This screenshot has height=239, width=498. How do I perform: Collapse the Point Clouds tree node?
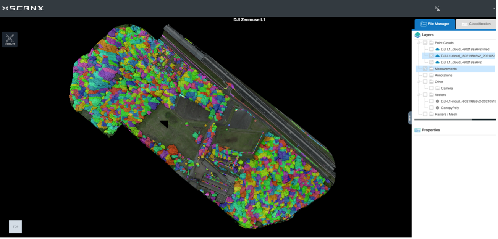(x=419, y=43)
